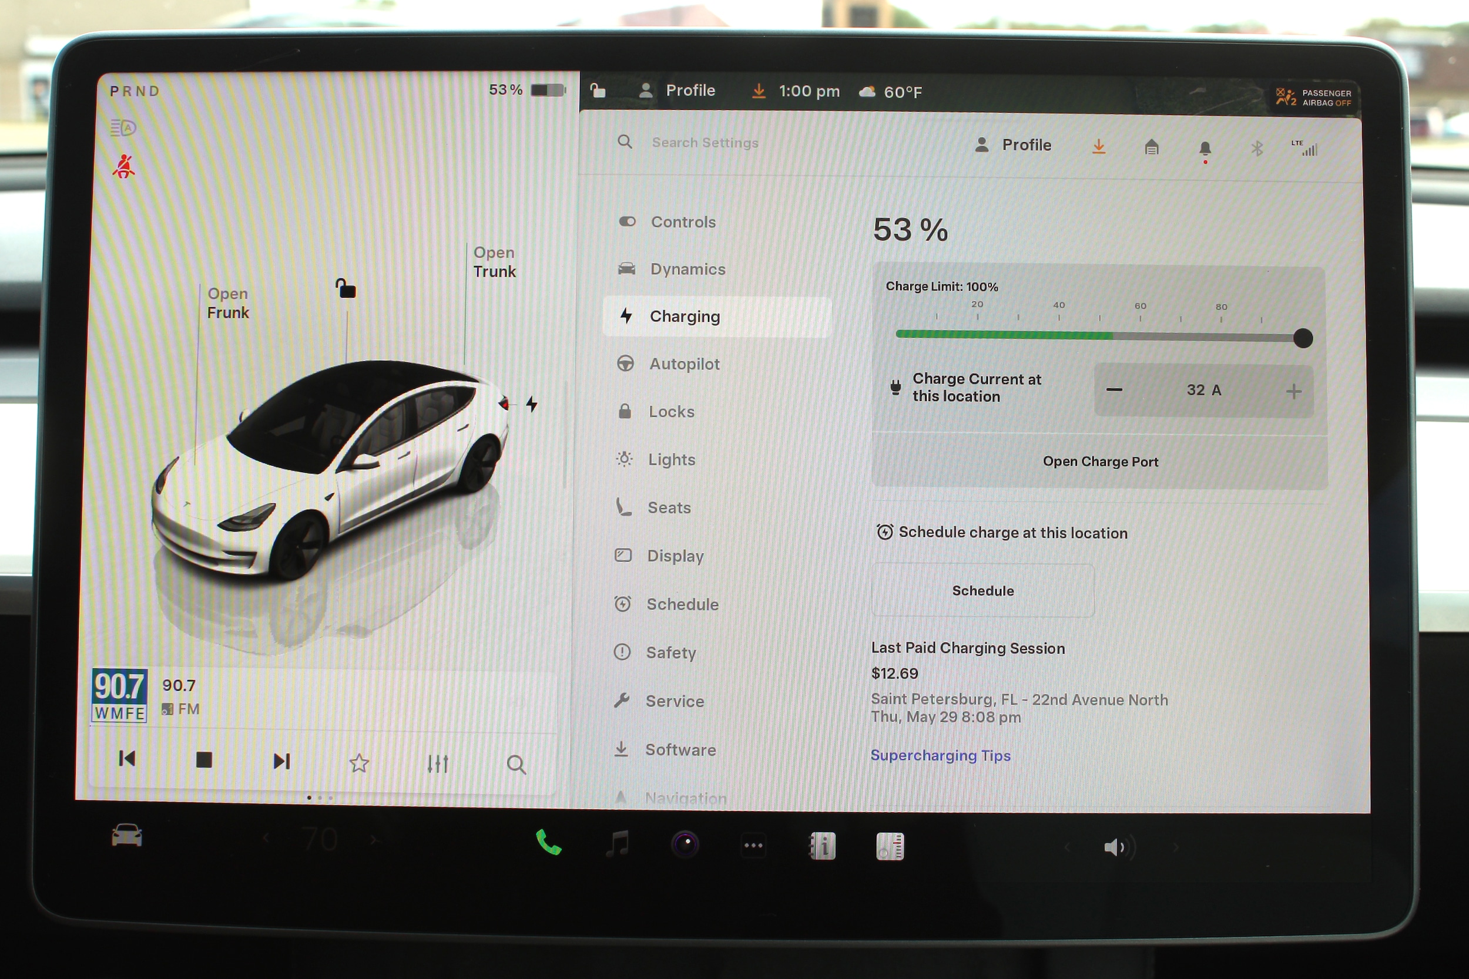Tap the notification bell icon
The width and height of the screenshot is (1469, 979).
pos(1205,149)
